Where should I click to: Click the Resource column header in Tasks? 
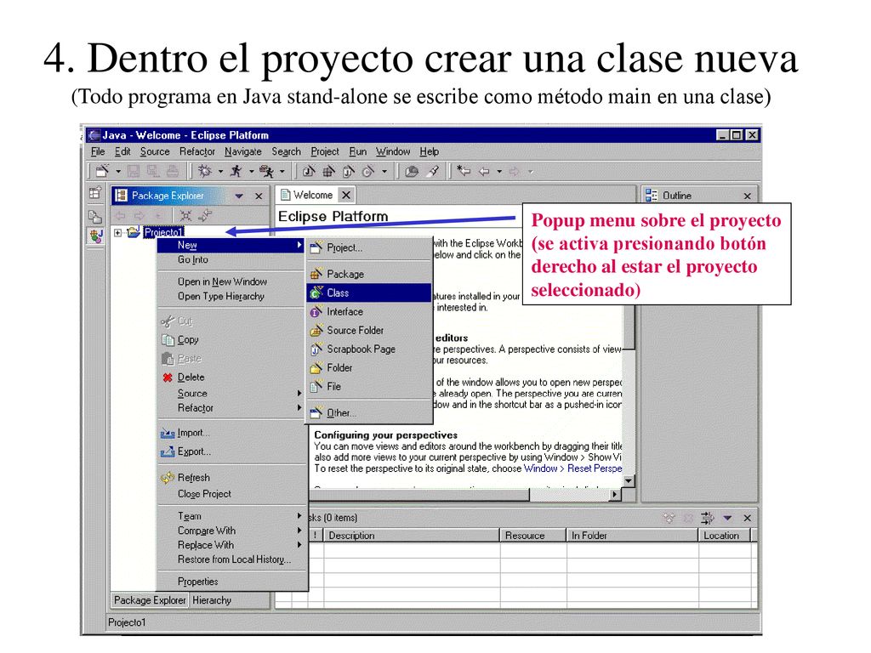click(x=532, y=536)
